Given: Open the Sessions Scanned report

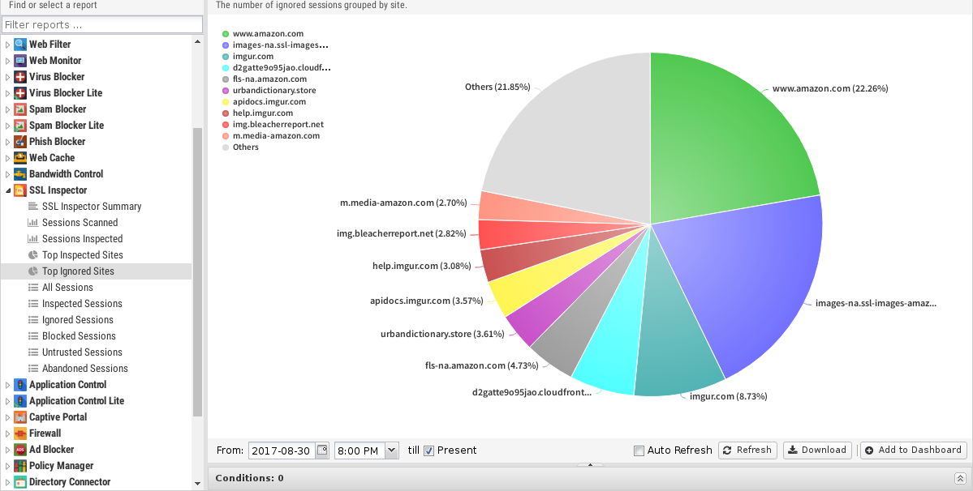Looking at the screenshot, I should coord(80,223).
